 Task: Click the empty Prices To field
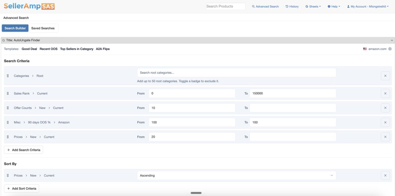[293, 137]
